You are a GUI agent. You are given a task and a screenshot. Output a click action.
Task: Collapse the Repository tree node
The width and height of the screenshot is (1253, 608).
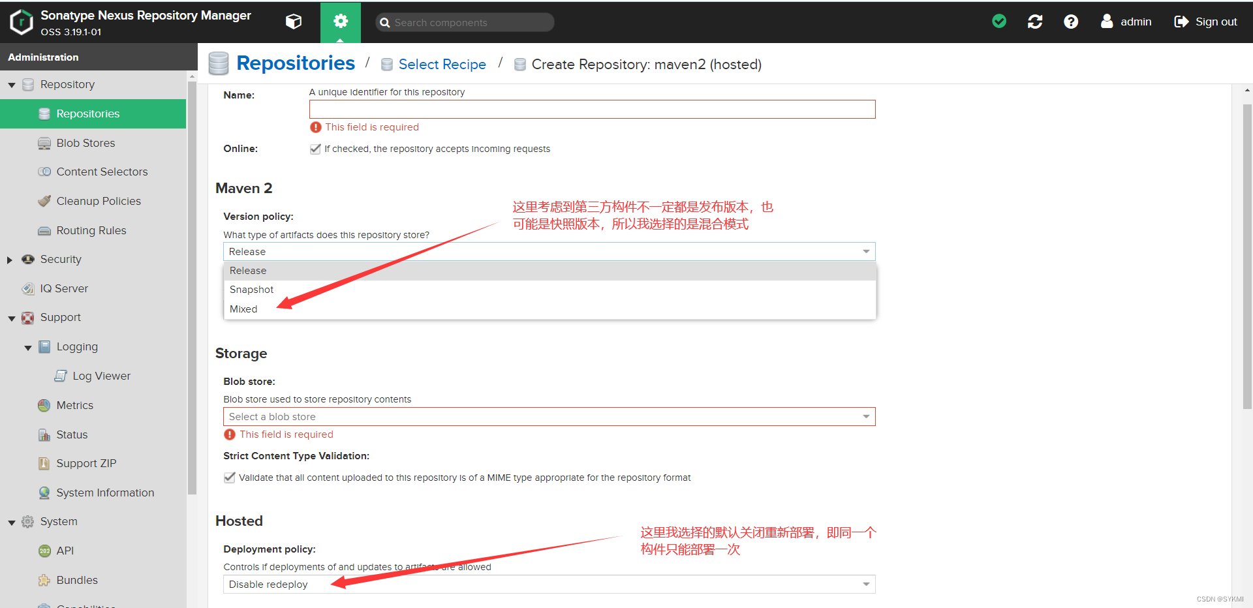click(x=11, y=85)
